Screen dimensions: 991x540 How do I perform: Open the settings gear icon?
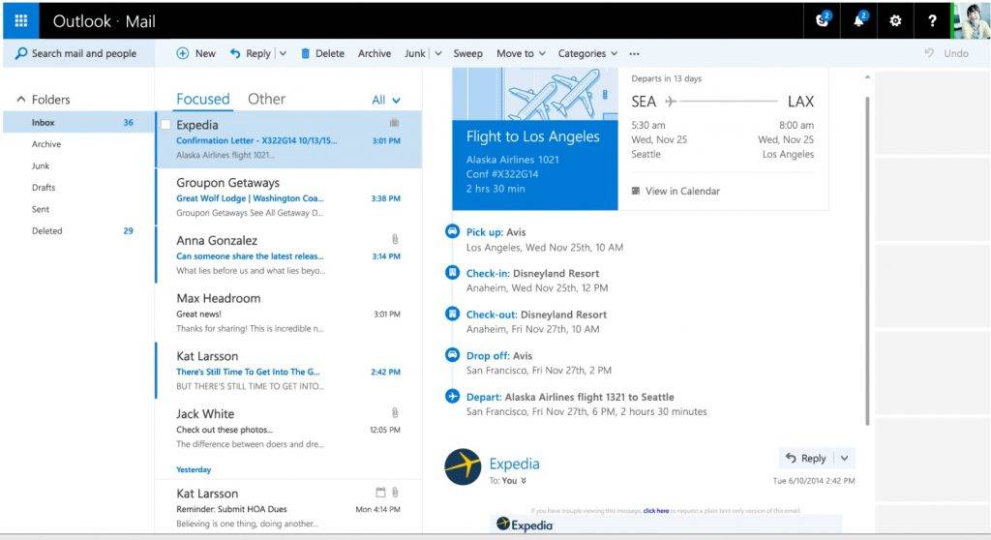(895, 21)
